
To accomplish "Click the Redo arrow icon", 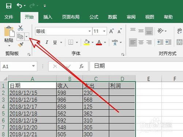I will click(32, 6).
